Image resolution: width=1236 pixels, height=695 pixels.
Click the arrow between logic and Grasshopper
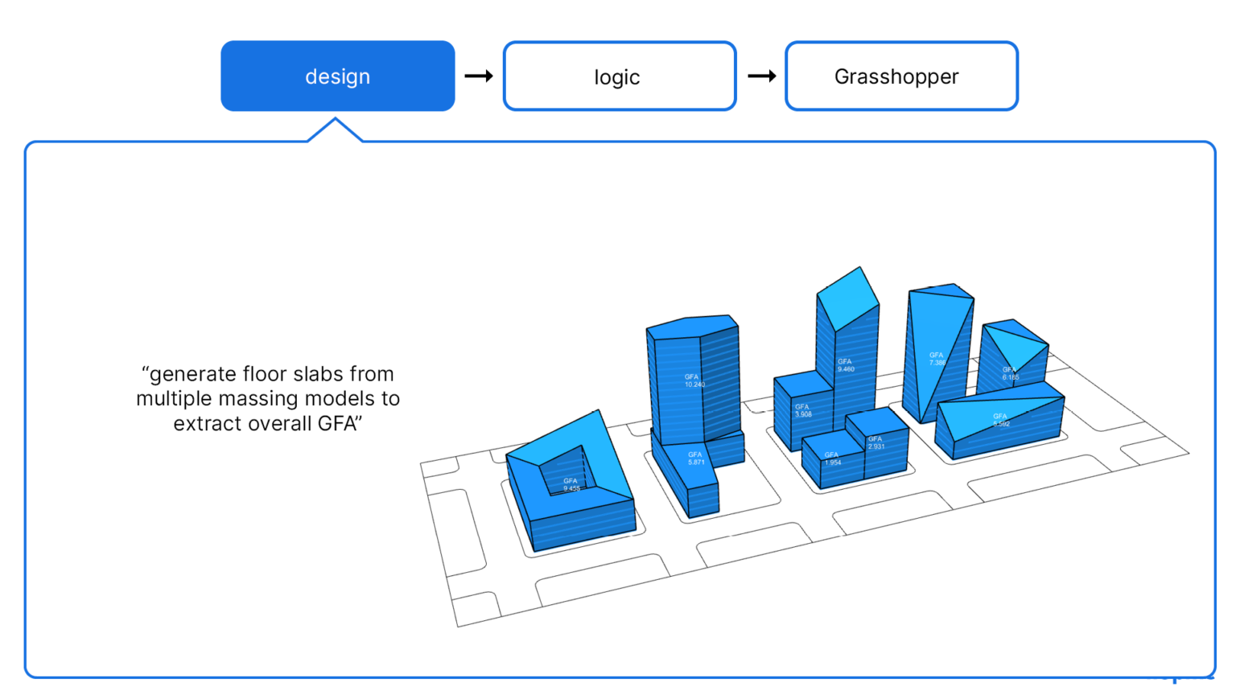(761, 76)
